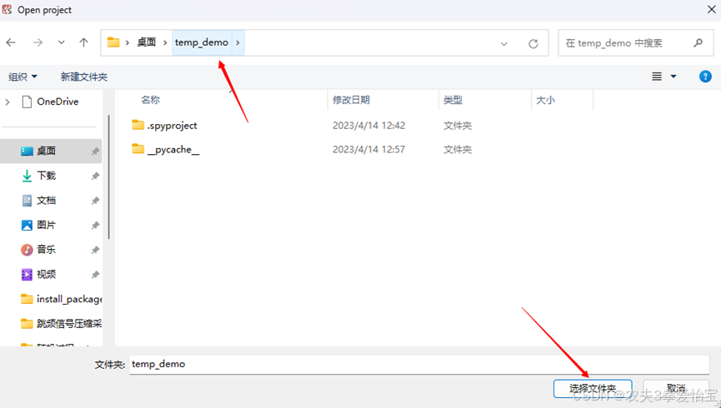Open the view options dropdown arrow
The image size is (721, 408).
pyautogui.click(x=673, y=77)
